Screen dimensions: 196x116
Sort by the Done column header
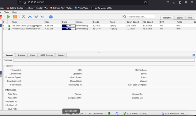[69, 22]
